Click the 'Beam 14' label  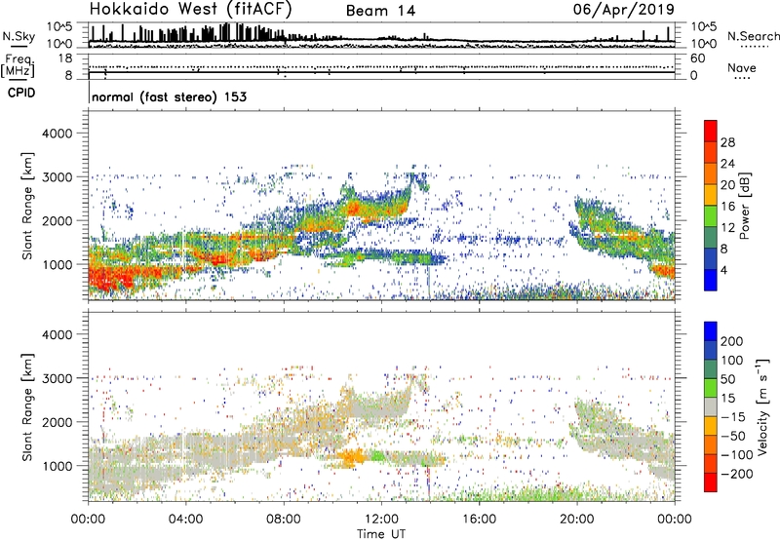tap(380, 11)
